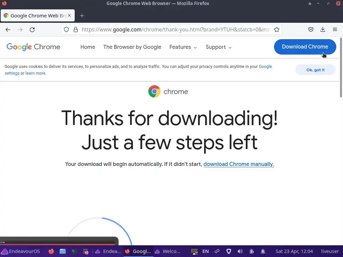Open the file manager from taskbar

click(63, 251)
